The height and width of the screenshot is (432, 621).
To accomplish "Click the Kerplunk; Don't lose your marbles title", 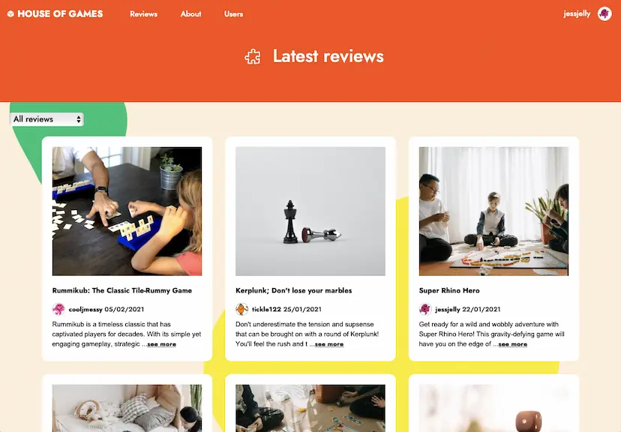I will pyautogui.click(x=294, y=291).
